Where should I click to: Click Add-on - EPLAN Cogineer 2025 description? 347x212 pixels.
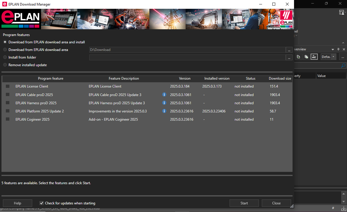pos(113,119)
